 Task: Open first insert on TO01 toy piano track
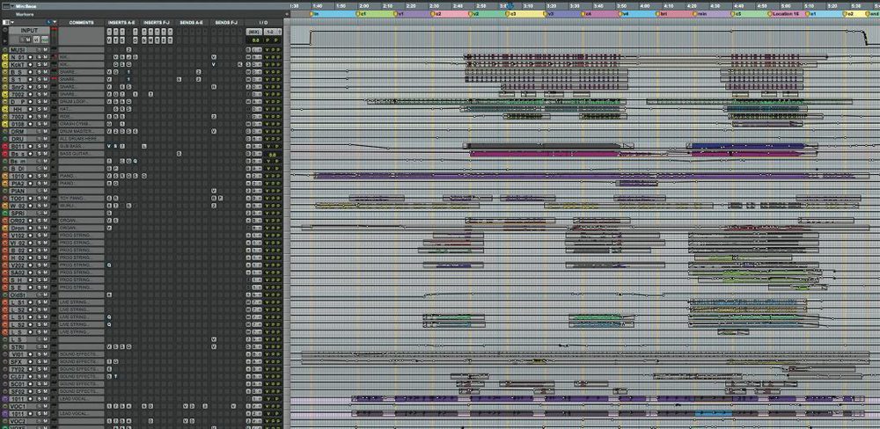pyautogui.click(x=109, y=198)
